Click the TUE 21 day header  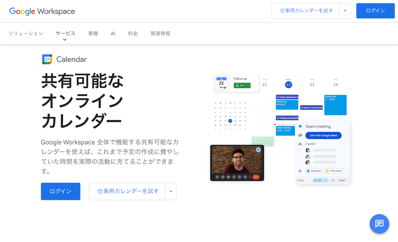[265, 83]
